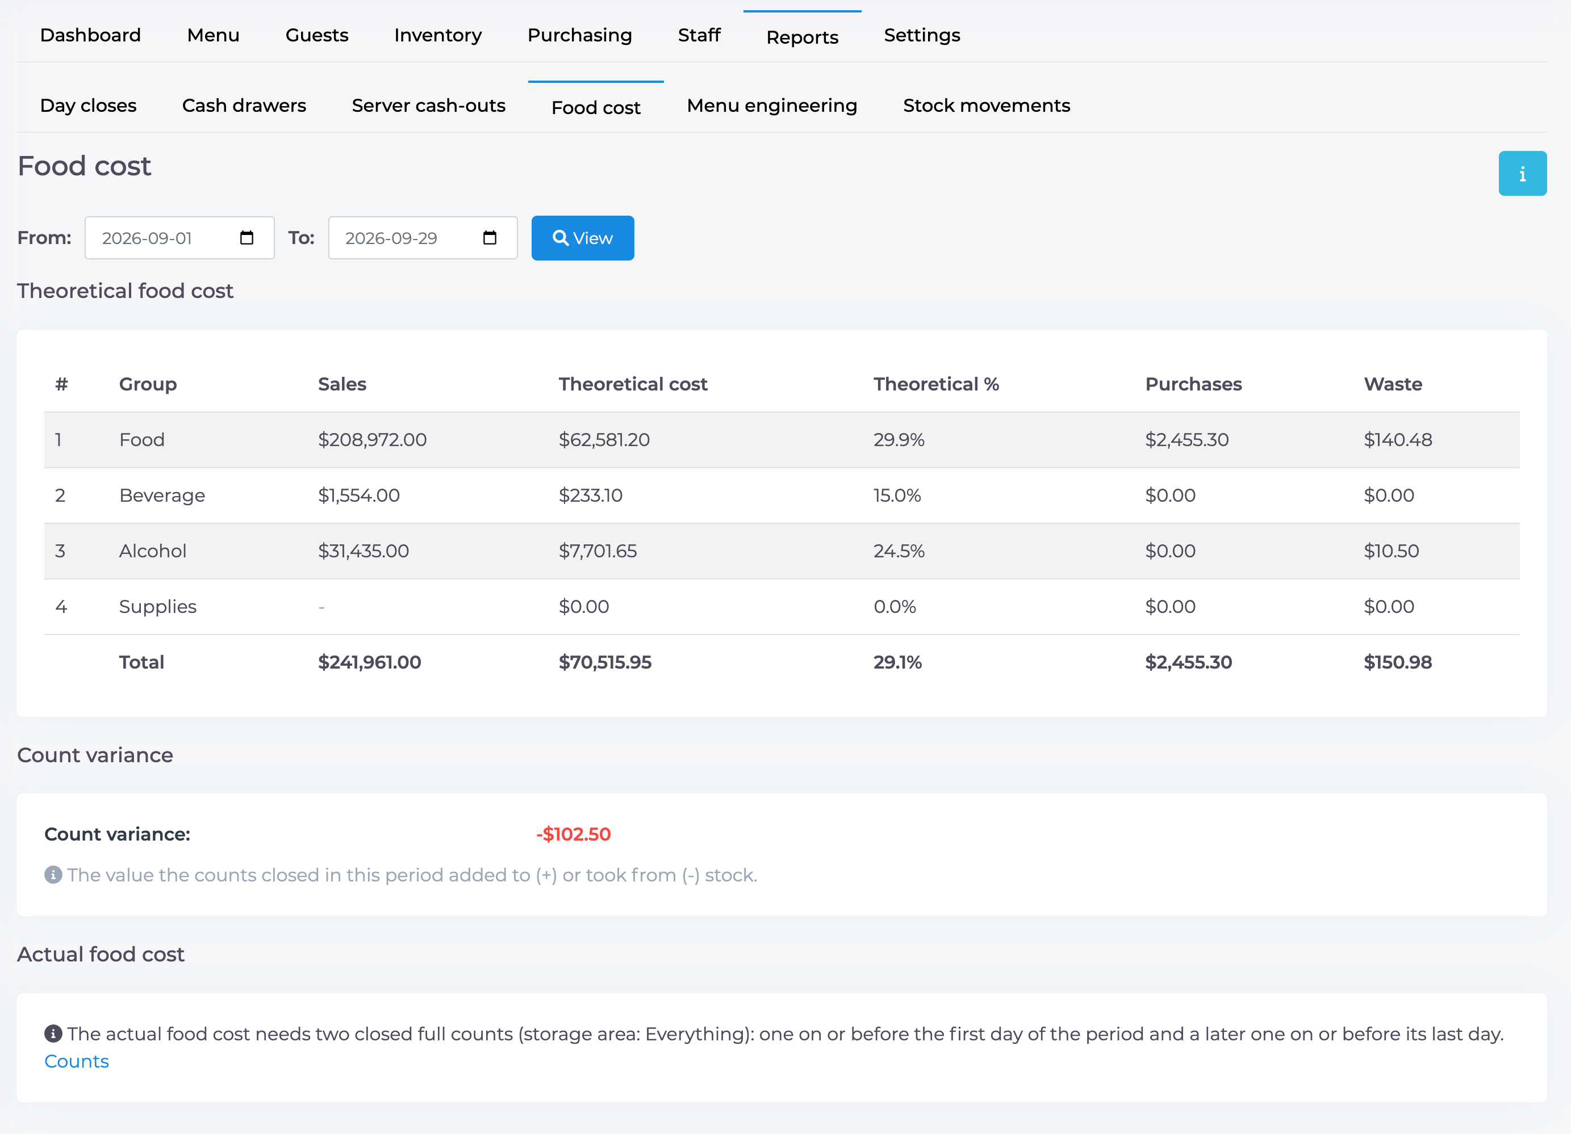Image resolution: width=1571 pixels, height=1134 pixels.
Task: Select the Food purchases value in the Food row
Action: pos(1186,440)
